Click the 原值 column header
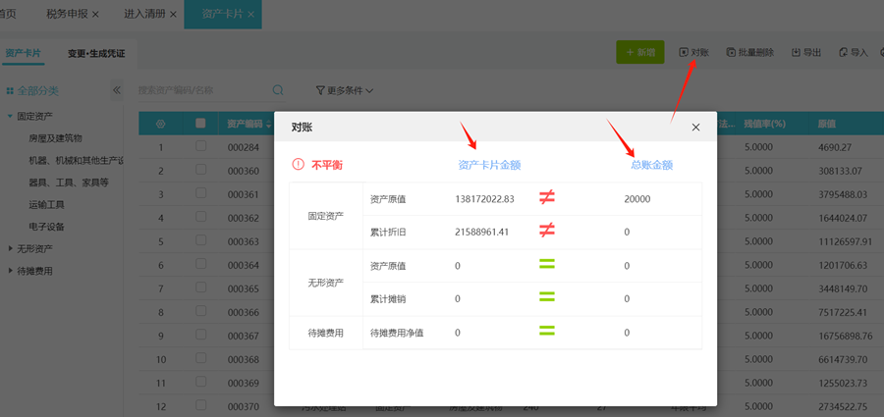Viewport: 884px width, 417px height. click(826, 124)
